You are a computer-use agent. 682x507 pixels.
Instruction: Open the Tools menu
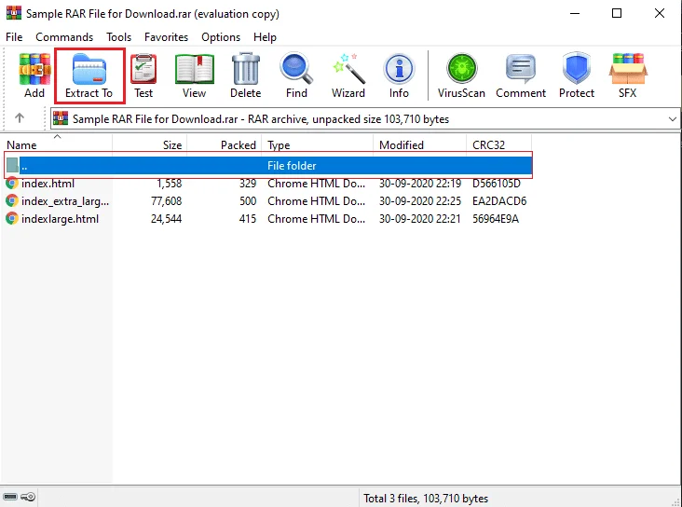[118, 37]
